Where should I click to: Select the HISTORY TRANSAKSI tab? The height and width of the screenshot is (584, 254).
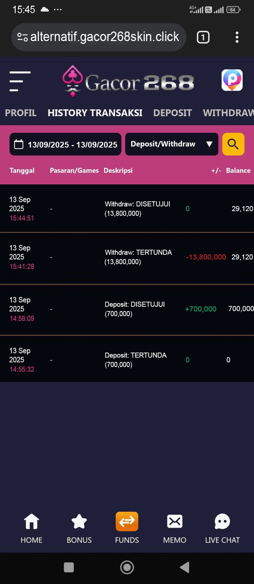coord(95,113)
